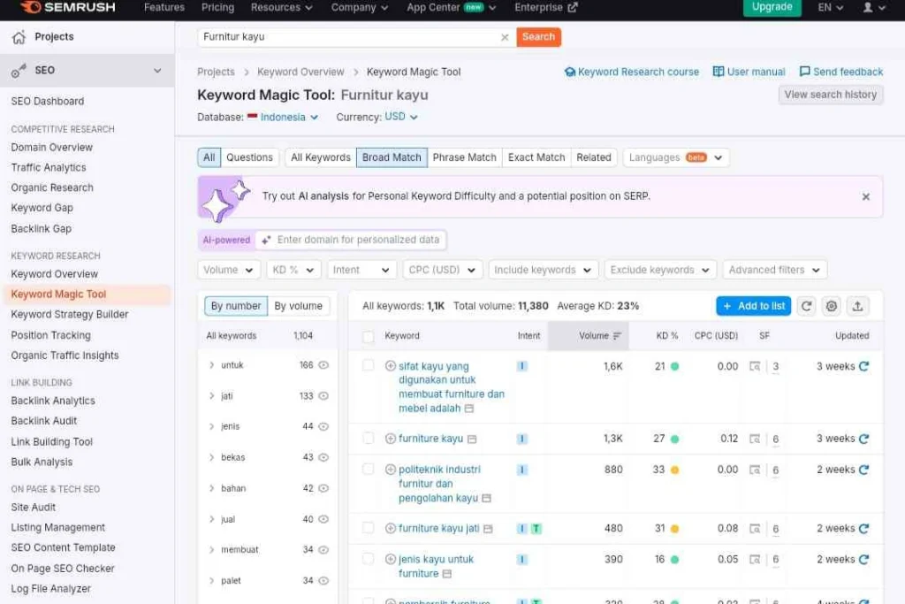Sort by Volume column icon
905x604 pixels.
tap(617, 336)
